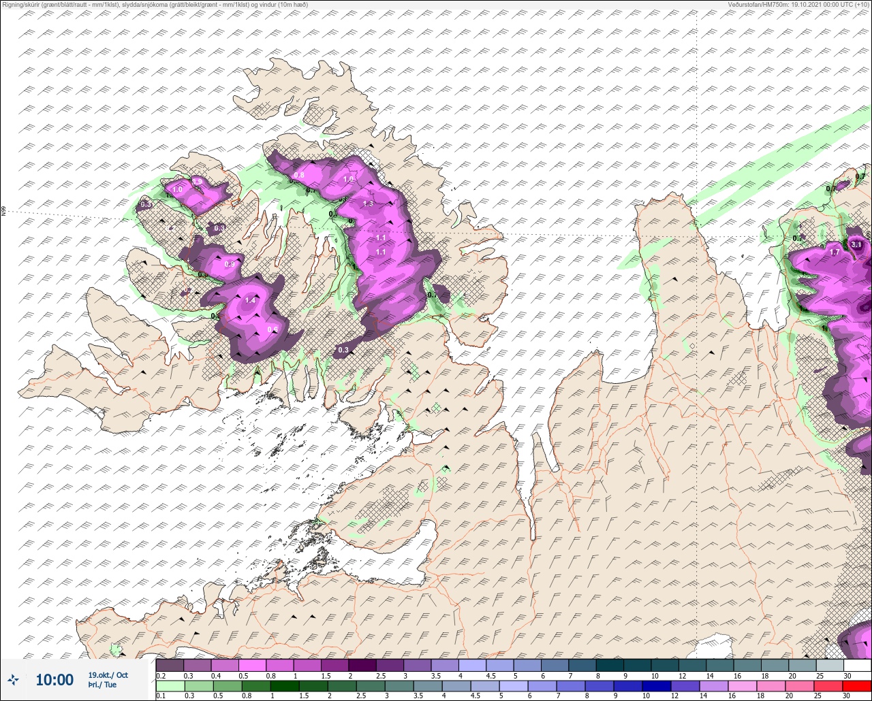872x701 pixels.
Task: Pick the pale-green first swatch of rain legend
Action: point(170,685)
